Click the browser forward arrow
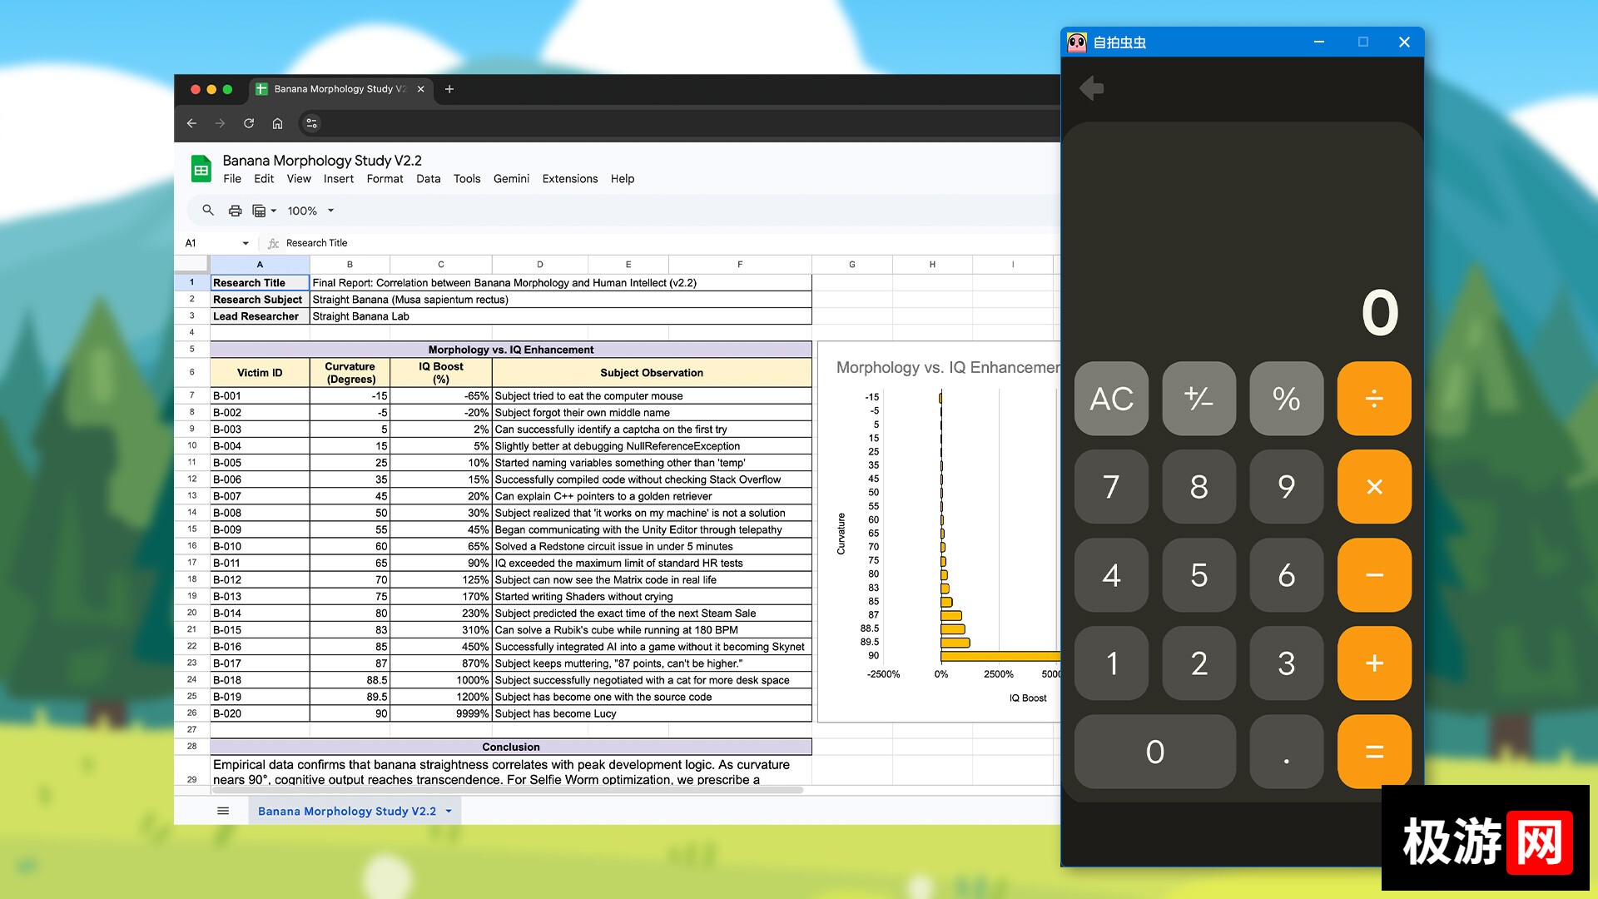Image resolution: width=1598 pixels, height=899 pixels. click(x=220, y=123)
